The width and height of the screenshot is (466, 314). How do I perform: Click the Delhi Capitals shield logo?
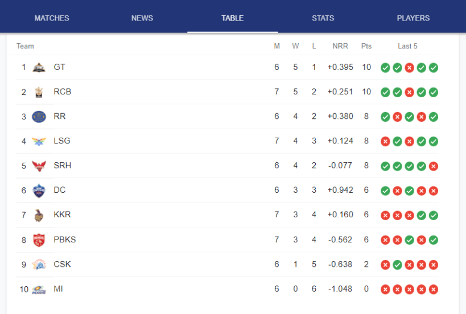click(x=39, y=191)
